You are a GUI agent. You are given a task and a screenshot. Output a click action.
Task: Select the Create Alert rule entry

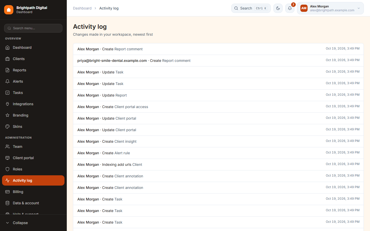[218, 153]
